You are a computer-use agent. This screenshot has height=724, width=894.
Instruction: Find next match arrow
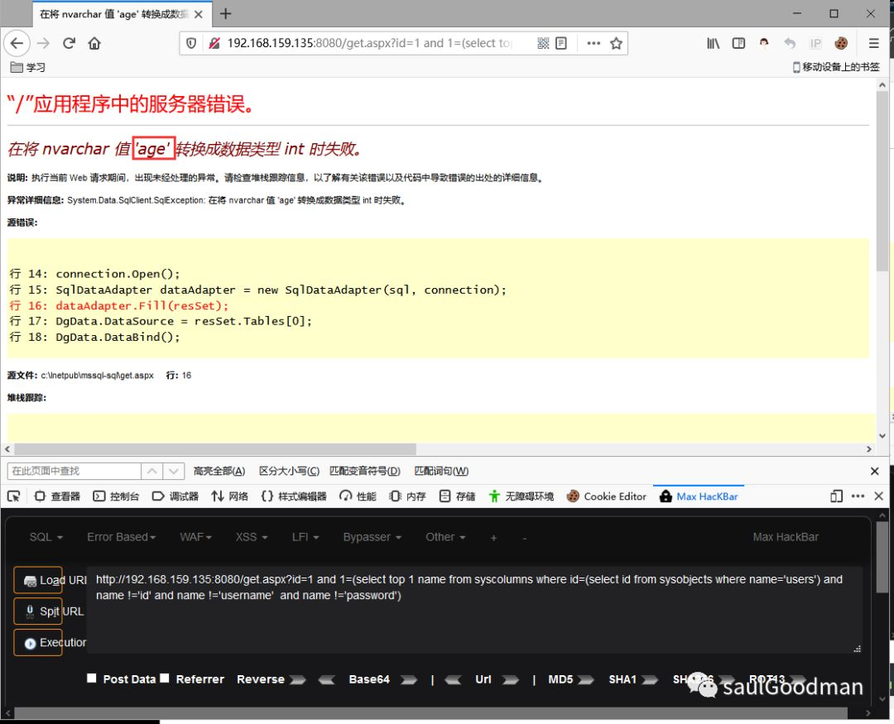173,471
